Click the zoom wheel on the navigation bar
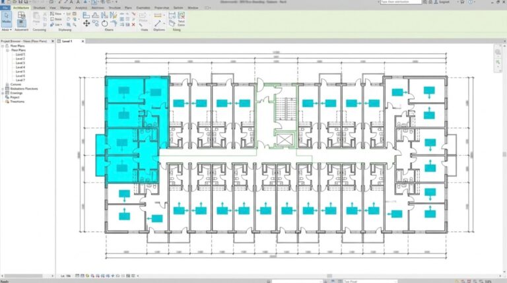507x283 pixels. click(498, 51)
